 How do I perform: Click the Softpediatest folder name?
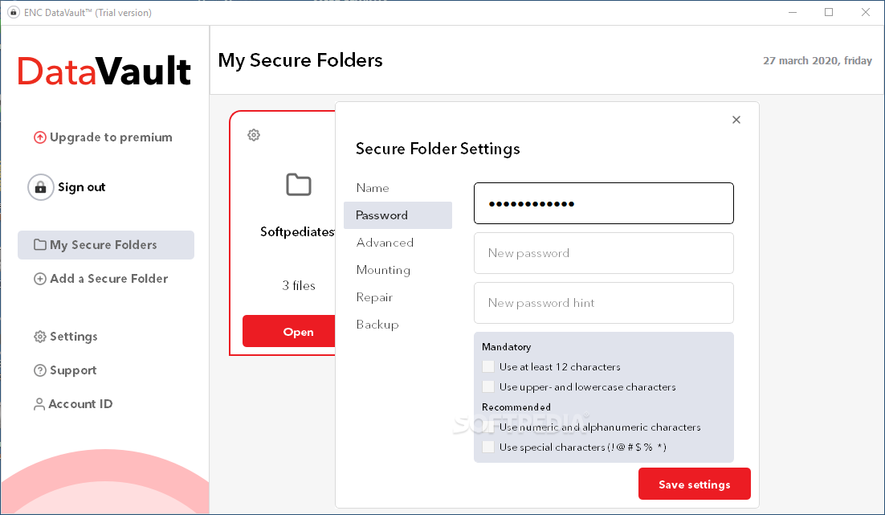(x=297, y=231)
